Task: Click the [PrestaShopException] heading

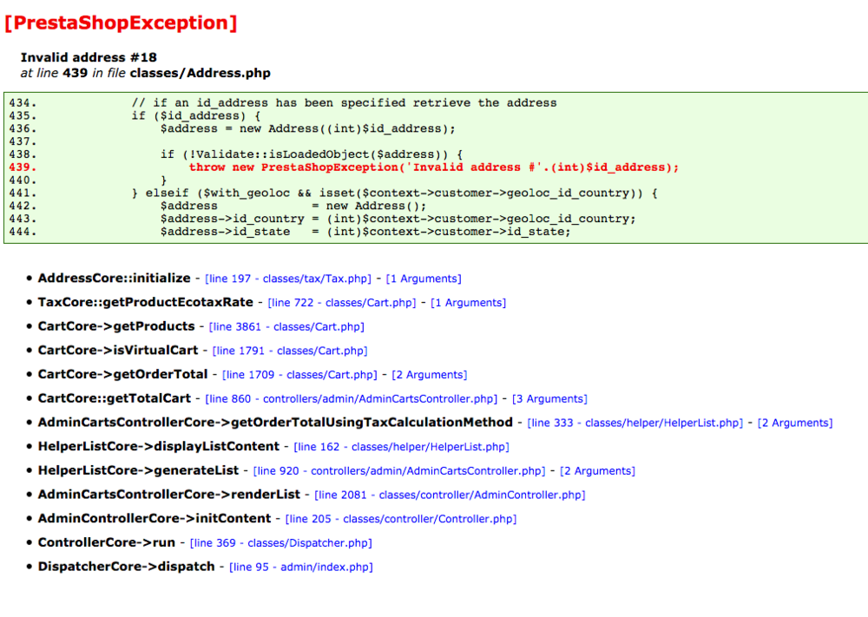Action: coord(122,23)
